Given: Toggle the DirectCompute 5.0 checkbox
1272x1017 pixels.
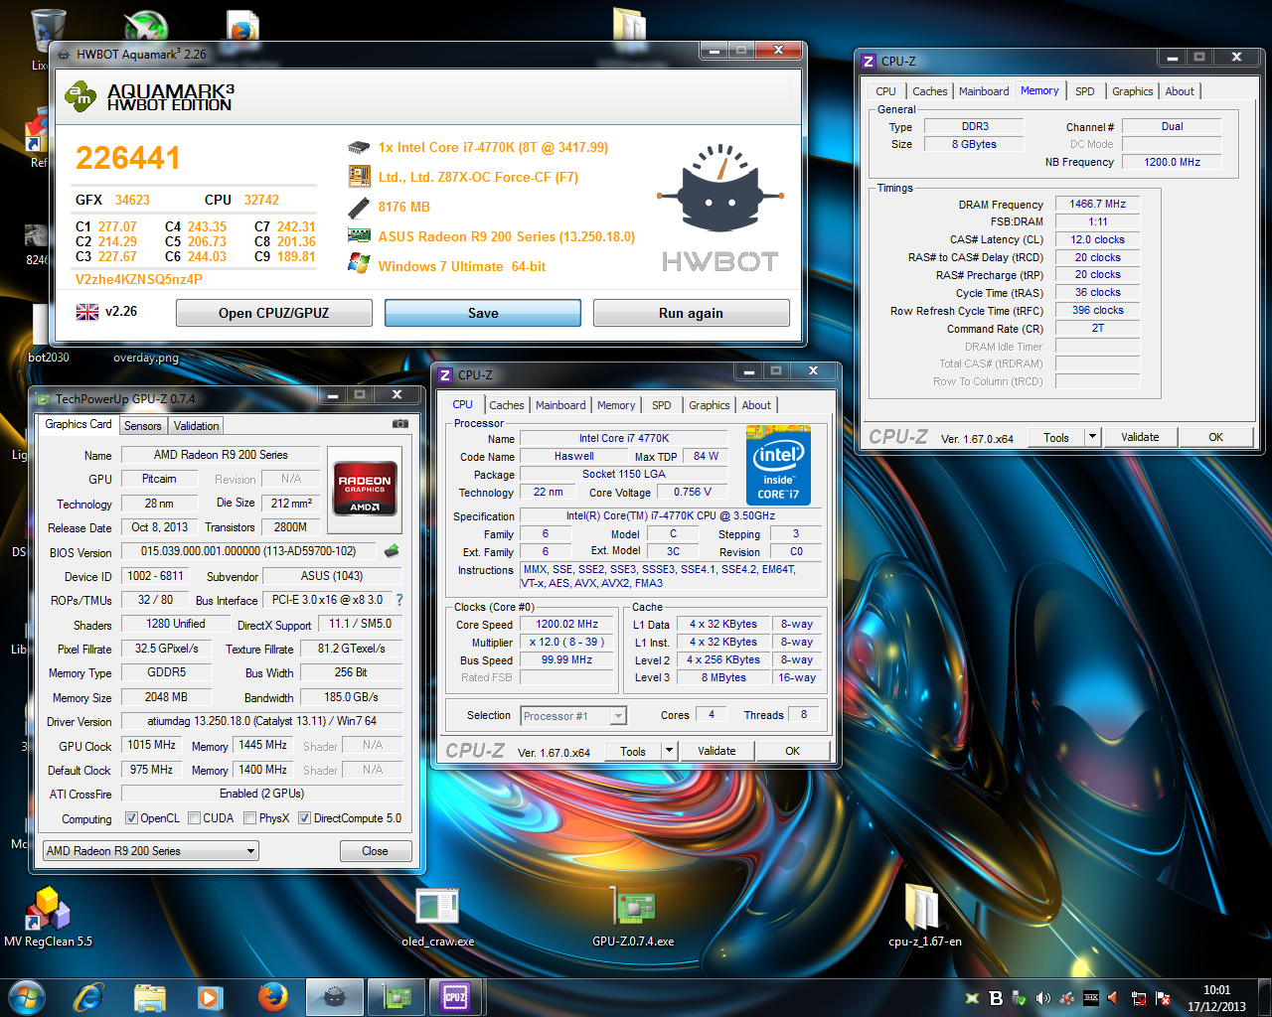Looking at the screenshot, I should [304, 818].
